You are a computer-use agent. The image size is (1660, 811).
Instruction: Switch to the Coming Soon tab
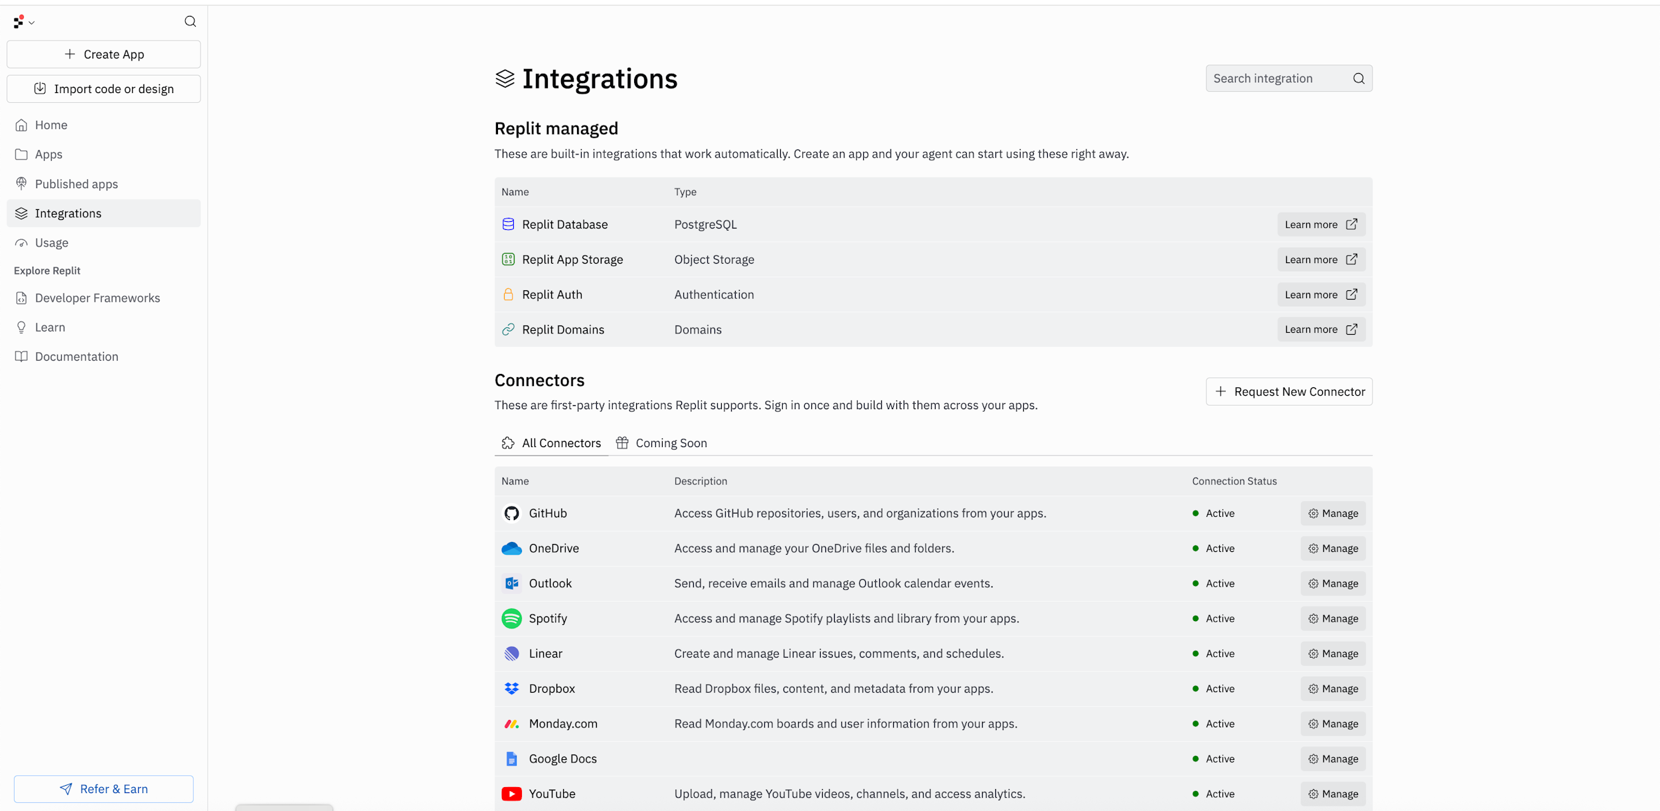click(x=661, y=443)
